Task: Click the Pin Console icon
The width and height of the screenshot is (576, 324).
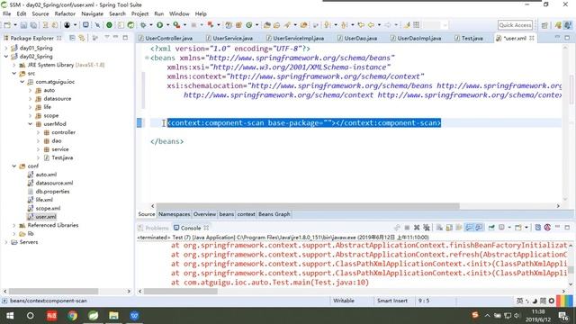Action: tap(491, 228)
